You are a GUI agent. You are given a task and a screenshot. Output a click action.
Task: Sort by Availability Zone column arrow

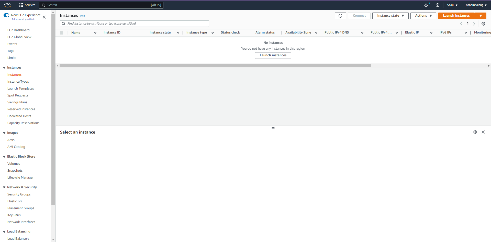click(316, 33)
